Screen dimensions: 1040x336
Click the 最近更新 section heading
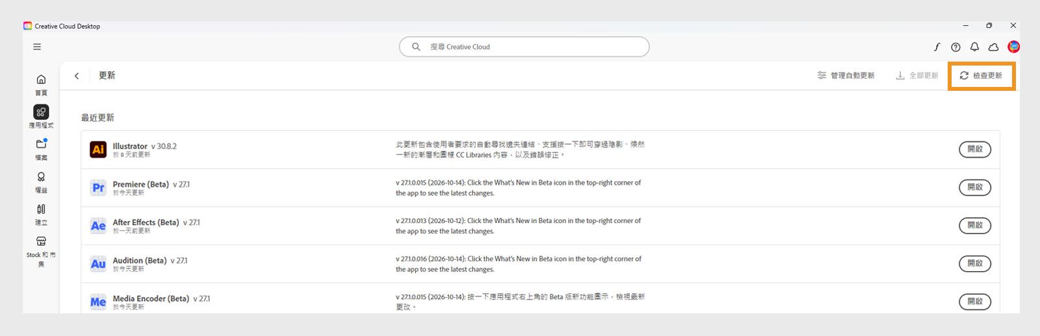[97, 117]
